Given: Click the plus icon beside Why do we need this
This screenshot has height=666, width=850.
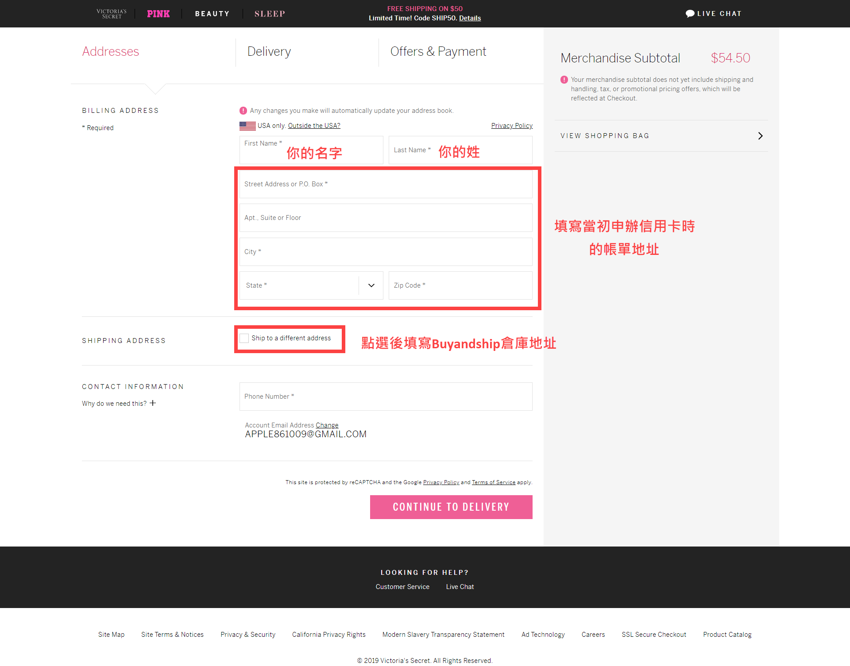Looking at the screenshot, I should 153,403.
